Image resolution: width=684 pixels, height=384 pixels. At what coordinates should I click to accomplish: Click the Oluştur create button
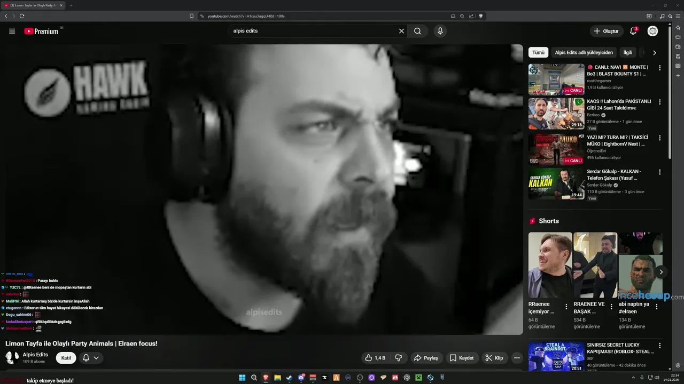click(607, 31)
